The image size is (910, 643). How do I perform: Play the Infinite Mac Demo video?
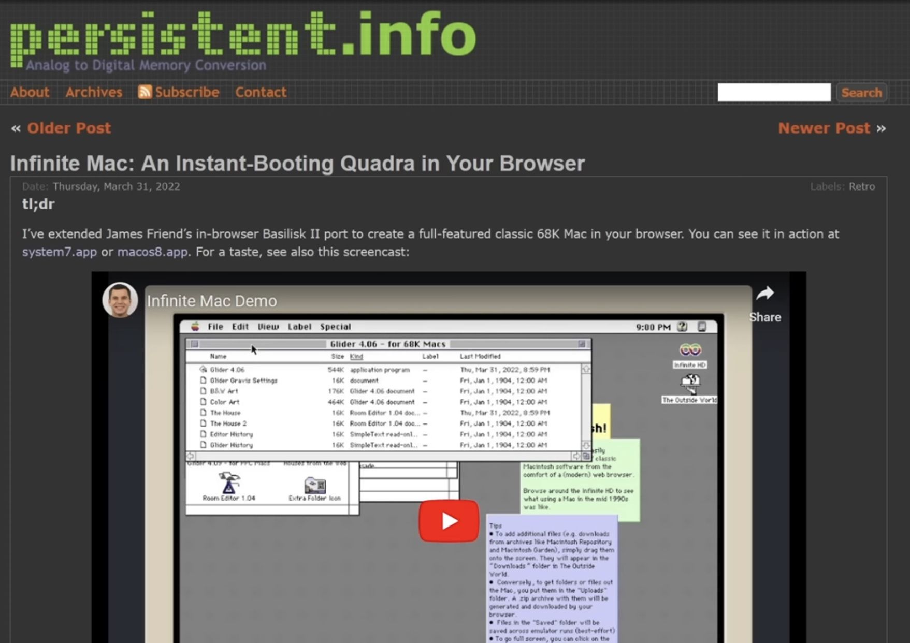[449, 521]
